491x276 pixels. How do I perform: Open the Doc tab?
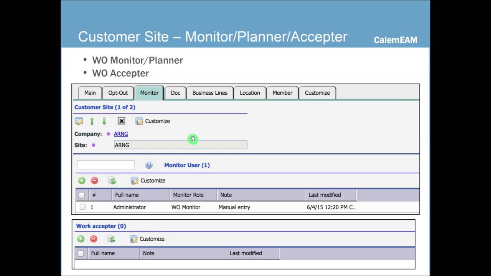click(175, 93)
